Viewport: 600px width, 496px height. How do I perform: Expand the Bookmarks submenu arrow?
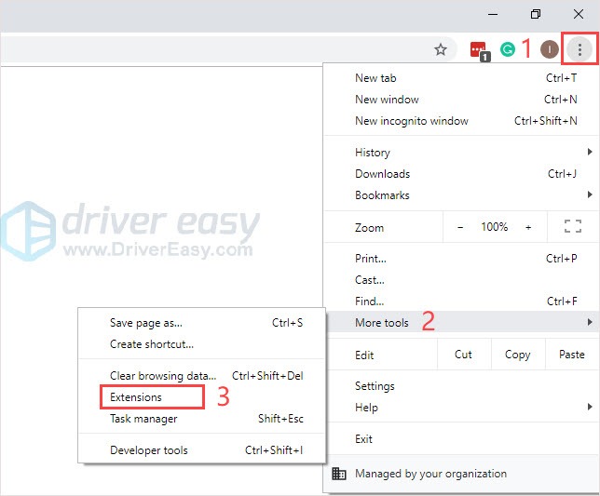tap(589, 195)
